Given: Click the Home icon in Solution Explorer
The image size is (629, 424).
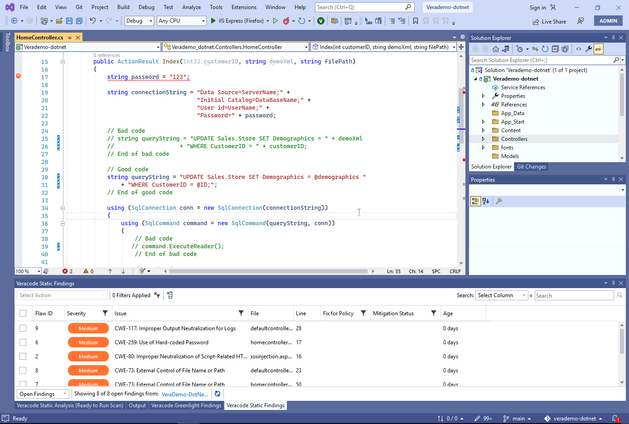Looking at the screenshot, I should [x=496, y=49].
